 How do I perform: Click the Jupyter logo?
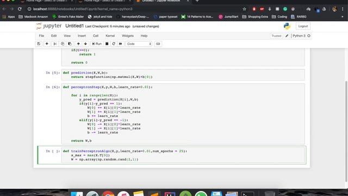pos(49,26)
